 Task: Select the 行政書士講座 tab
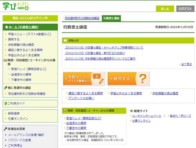coord(111,18)
